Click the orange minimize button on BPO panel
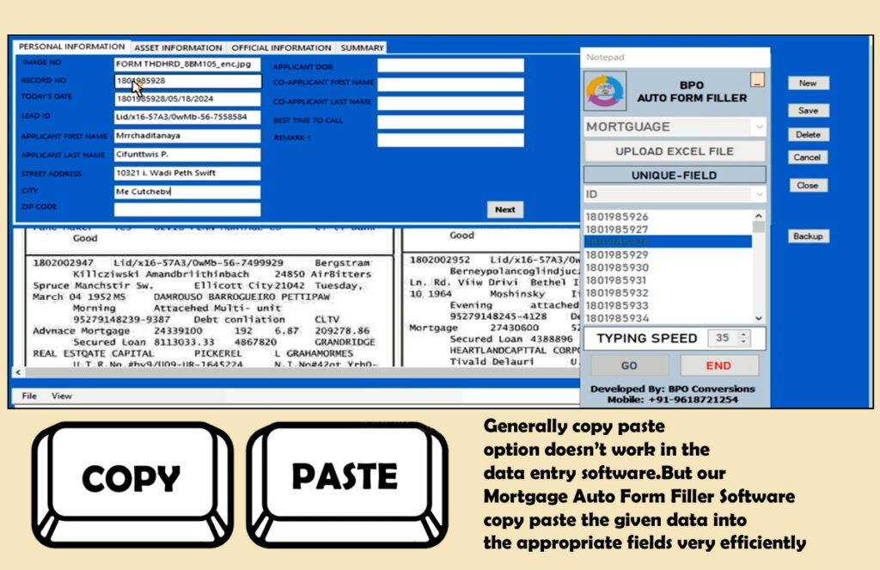The height and width of the screenshot is (570, 880). pyautogui.click(x=757, y=80)
